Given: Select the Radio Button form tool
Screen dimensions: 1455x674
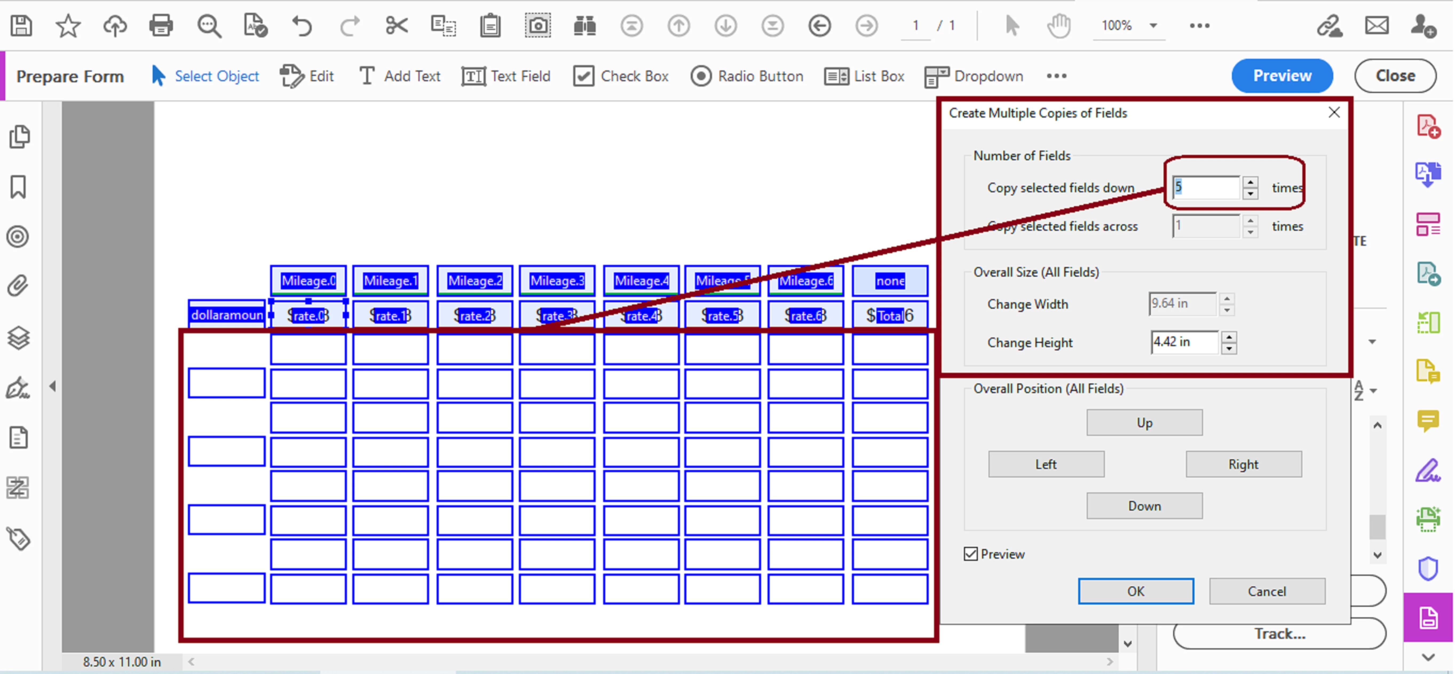Looking at the screenshot, I should (x=747, y=76).
